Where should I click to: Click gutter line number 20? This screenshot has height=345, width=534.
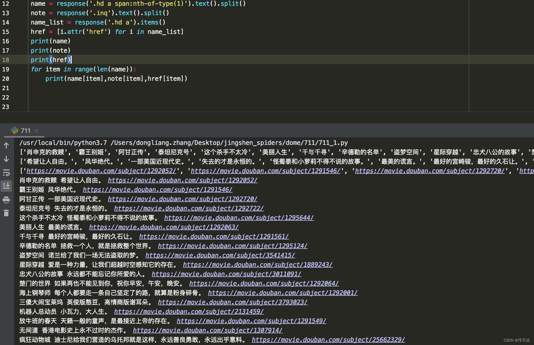pyautogui.click(x=6, y=79)
